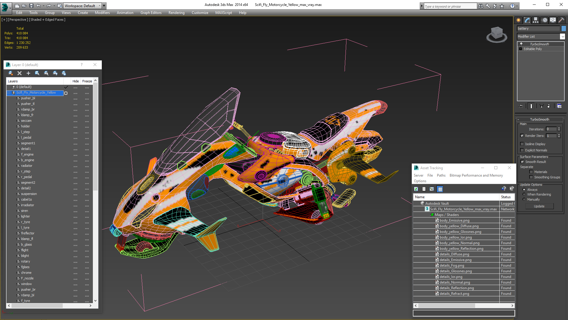Toggle Smooth Result checkbox
Image resolution: width=568 pixels, height=320 pixels.
pos(522,162)
